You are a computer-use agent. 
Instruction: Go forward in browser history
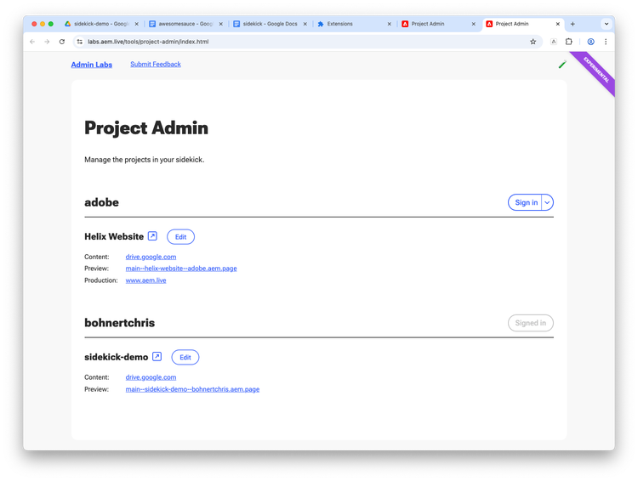click(47, 42)
